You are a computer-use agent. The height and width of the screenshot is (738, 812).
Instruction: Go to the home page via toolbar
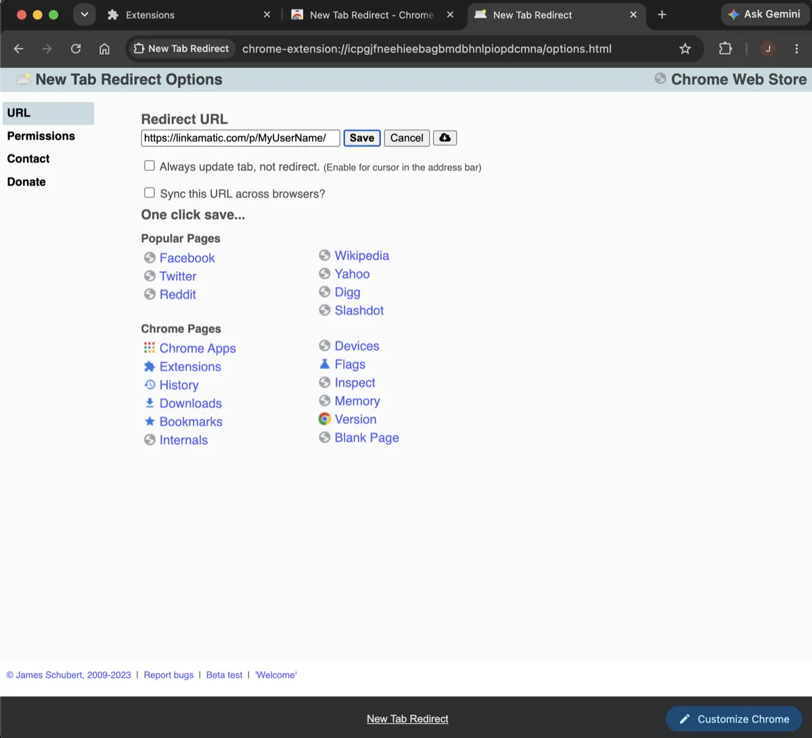coord(104,49)
